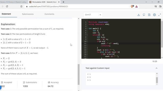Click the Submissions count 1355
Image resolution: width=163 pixels, height=91 pixels.
(25, 86)
